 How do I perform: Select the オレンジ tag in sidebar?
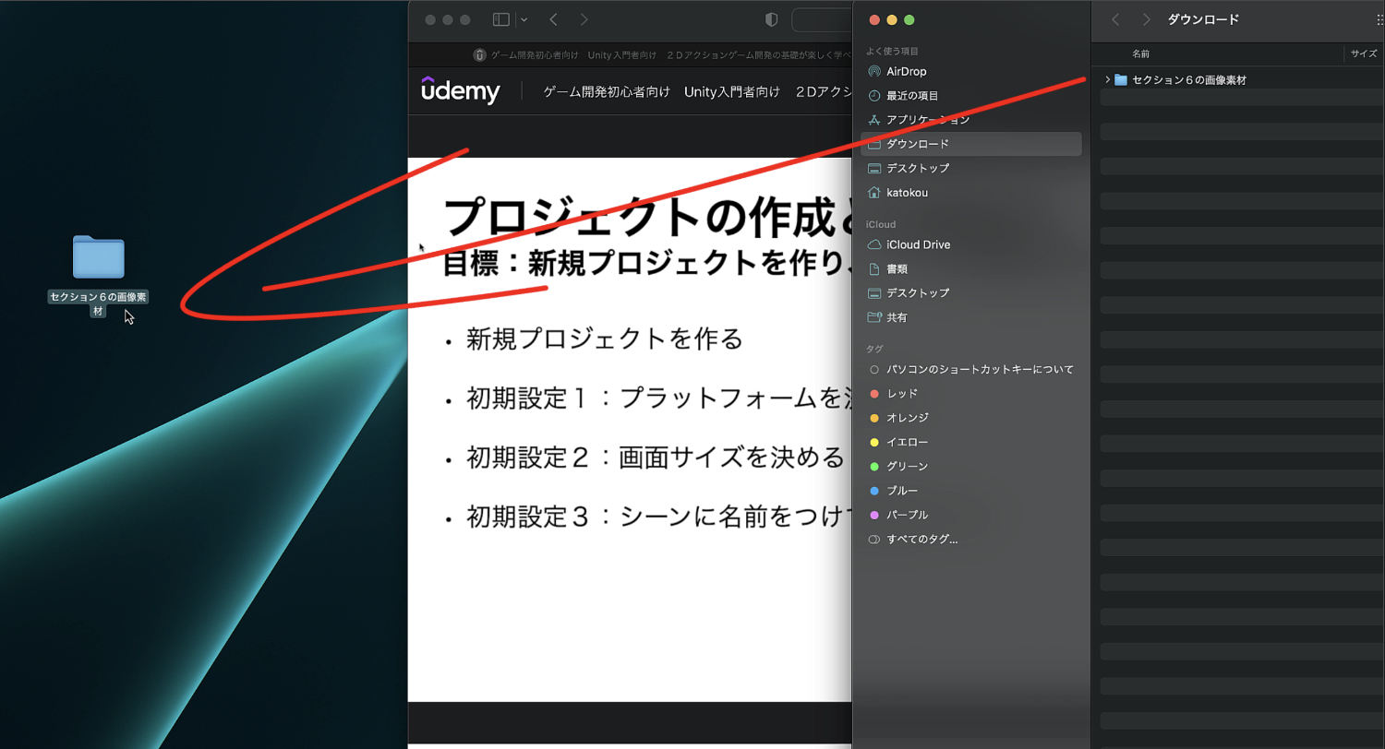pos(970,418)
